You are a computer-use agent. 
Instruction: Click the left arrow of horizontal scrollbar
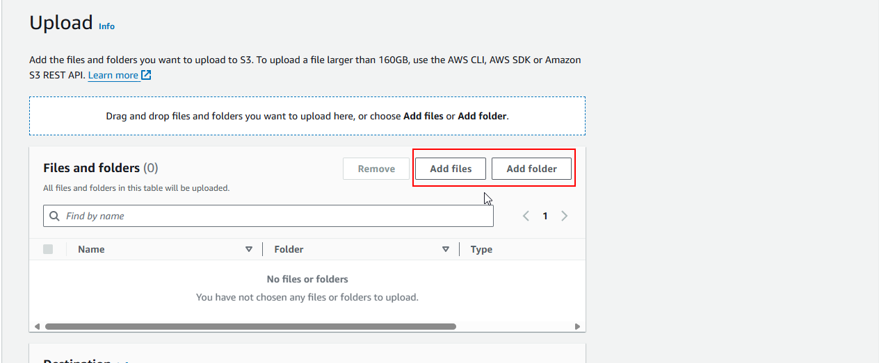click(x=37, y=326)
